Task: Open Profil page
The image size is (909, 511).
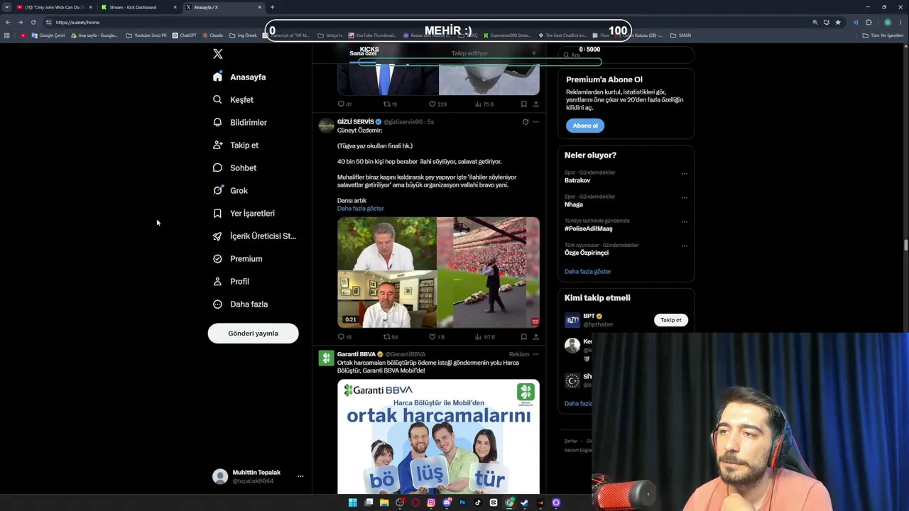Action: (x=231, y=281)
